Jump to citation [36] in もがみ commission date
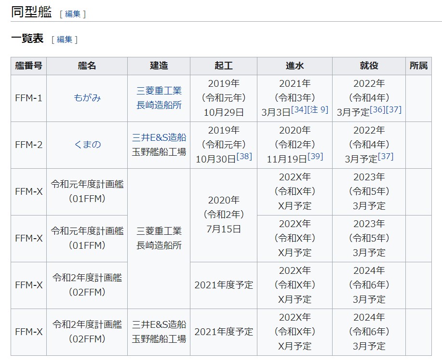The height and width of the screenshot is (364, 442). 377,110
